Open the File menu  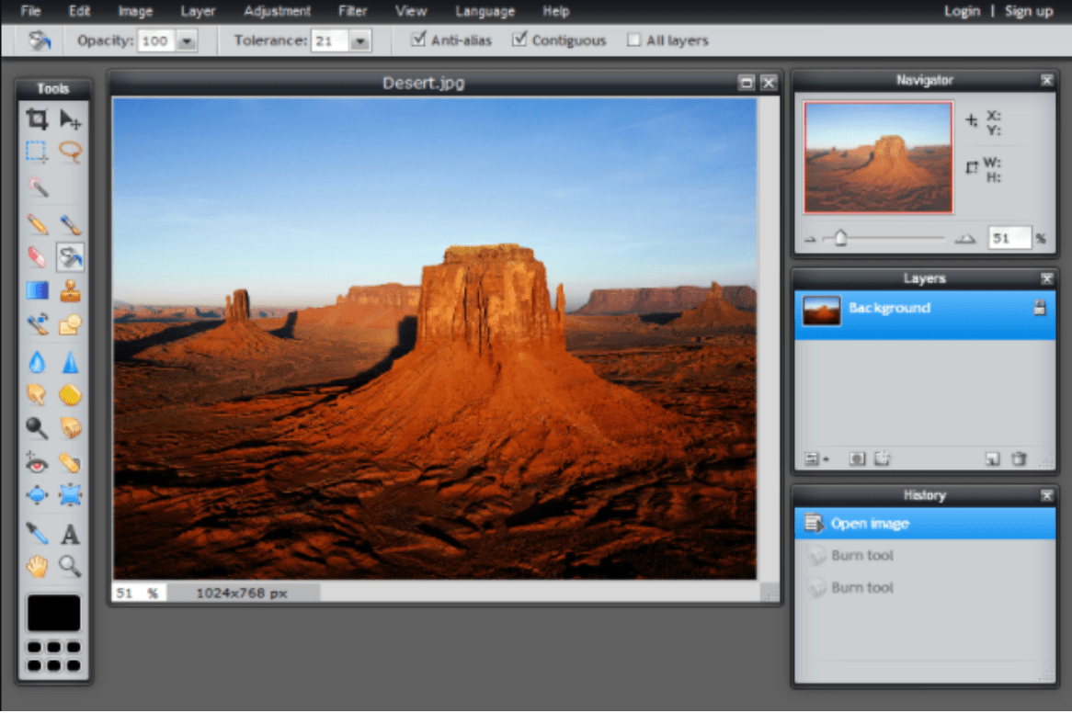(30, 11)
